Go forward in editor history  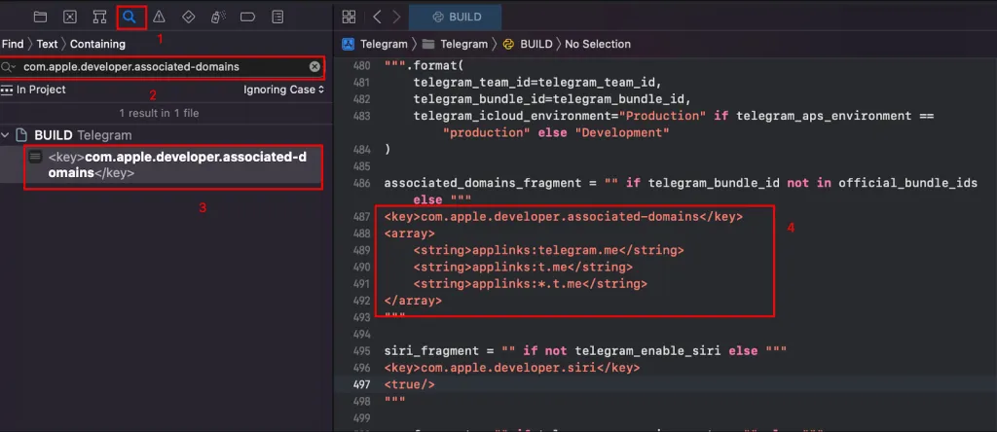[397, 17]
